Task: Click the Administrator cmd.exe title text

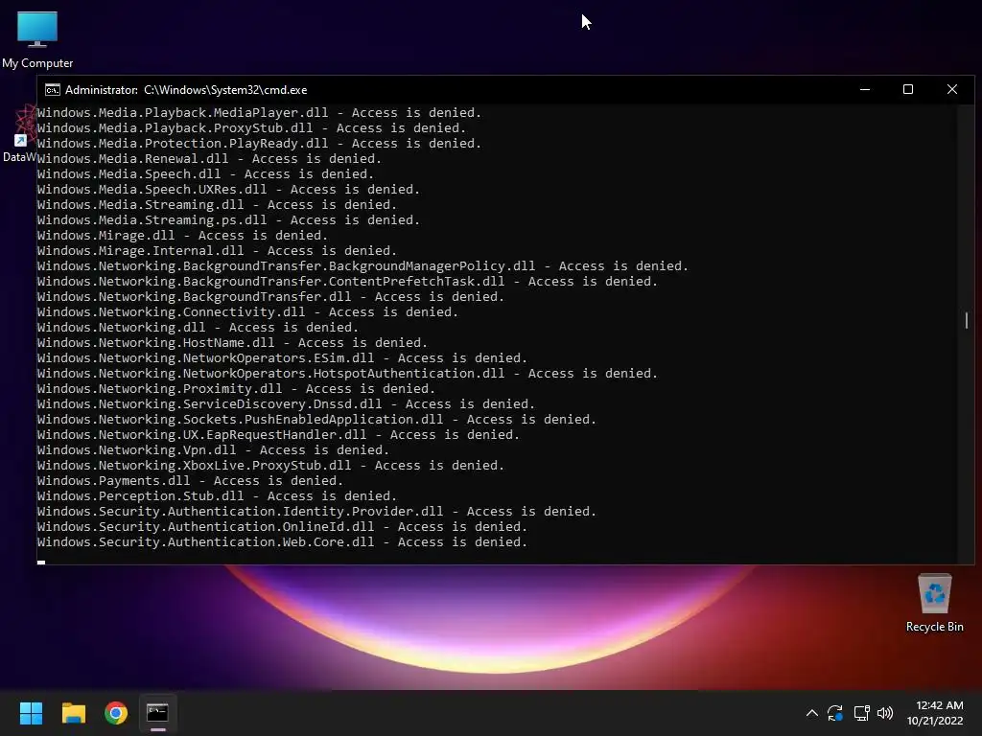Action: pyautogui.click(x=186, y=90)
